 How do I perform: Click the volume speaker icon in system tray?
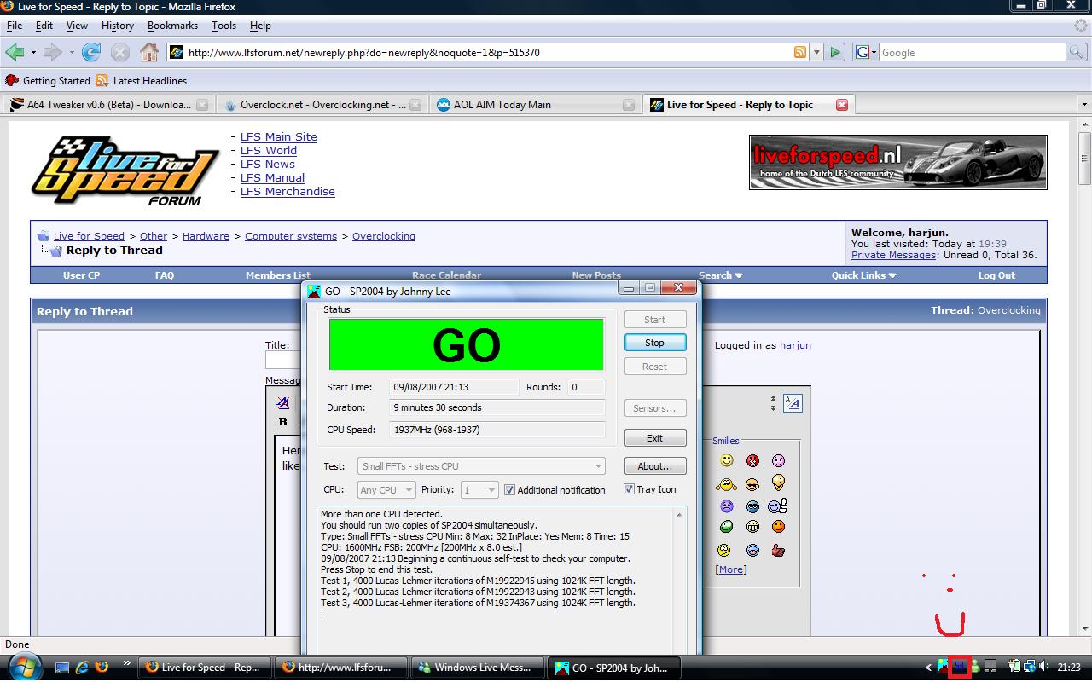(1043, 667)
